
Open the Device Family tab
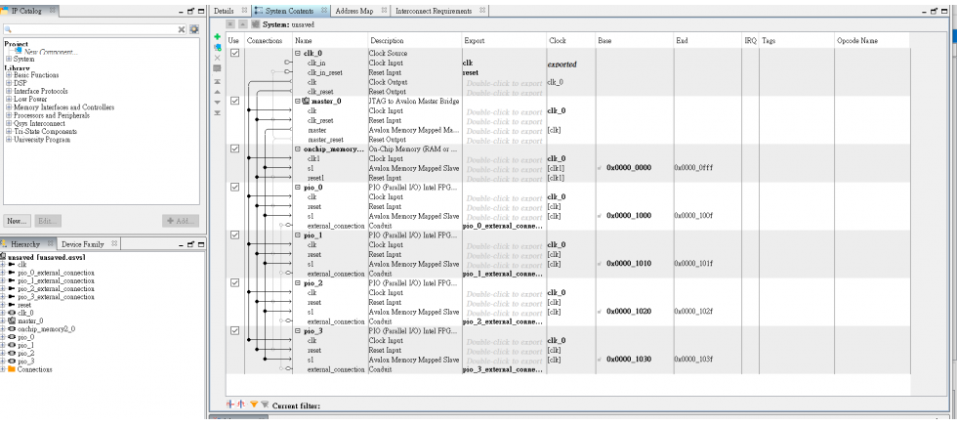82,243
